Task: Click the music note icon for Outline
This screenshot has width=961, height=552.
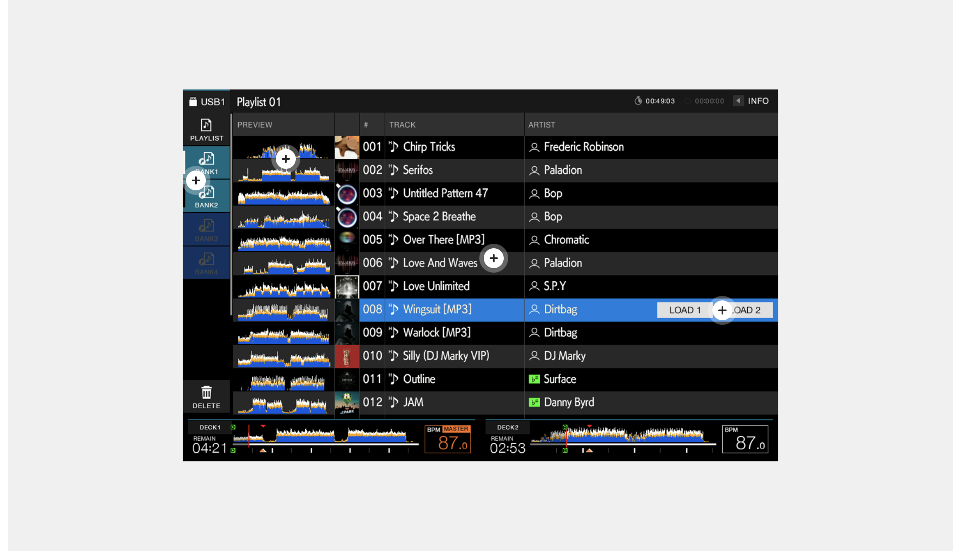Action: [x=394, y=379]
